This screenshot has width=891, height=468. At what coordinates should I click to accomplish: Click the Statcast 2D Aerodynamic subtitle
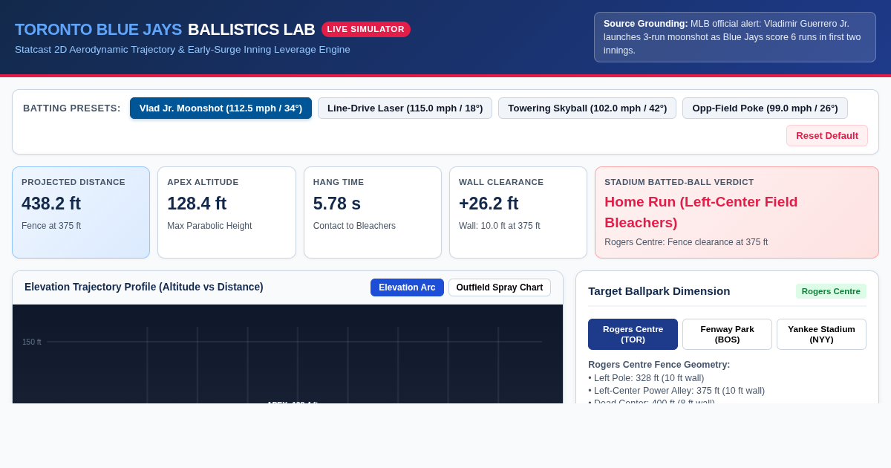pos(183,50)
